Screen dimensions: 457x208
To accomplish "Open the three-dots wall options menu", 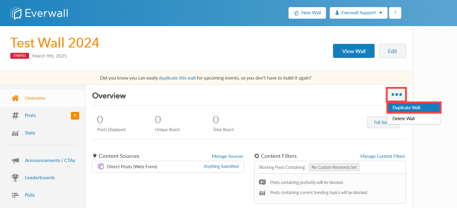I will pyautogui.click(x=397, y=95).
